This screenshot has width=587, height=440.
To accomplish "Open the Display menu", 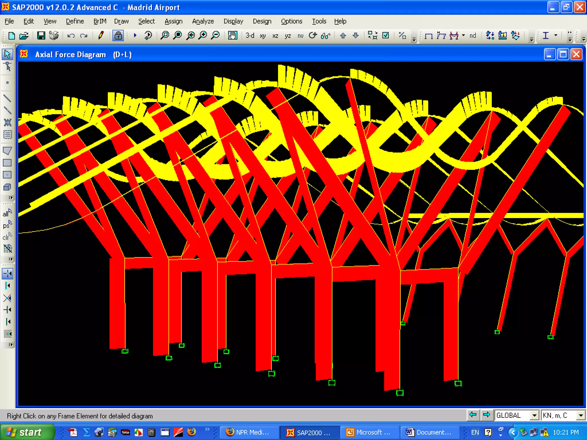I will (x=233, y=21).
